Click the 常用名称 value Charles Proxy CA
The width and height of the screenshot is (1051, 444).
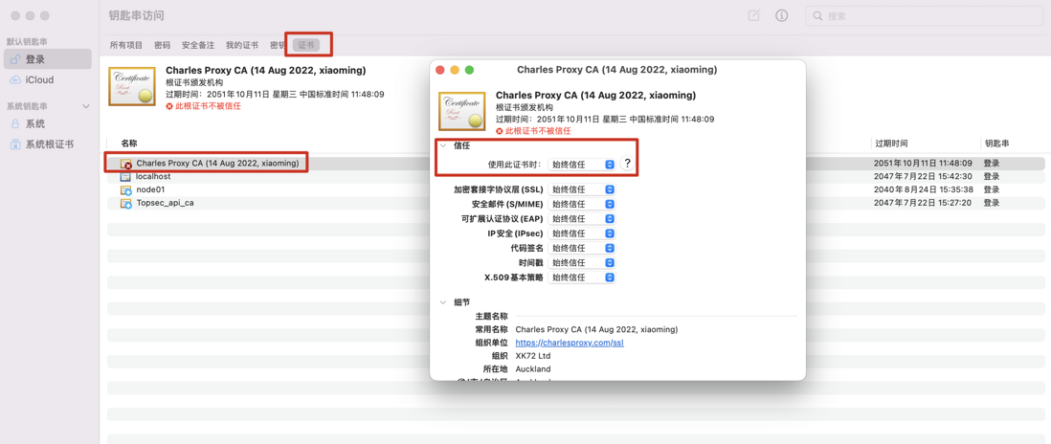pos(596,329)
